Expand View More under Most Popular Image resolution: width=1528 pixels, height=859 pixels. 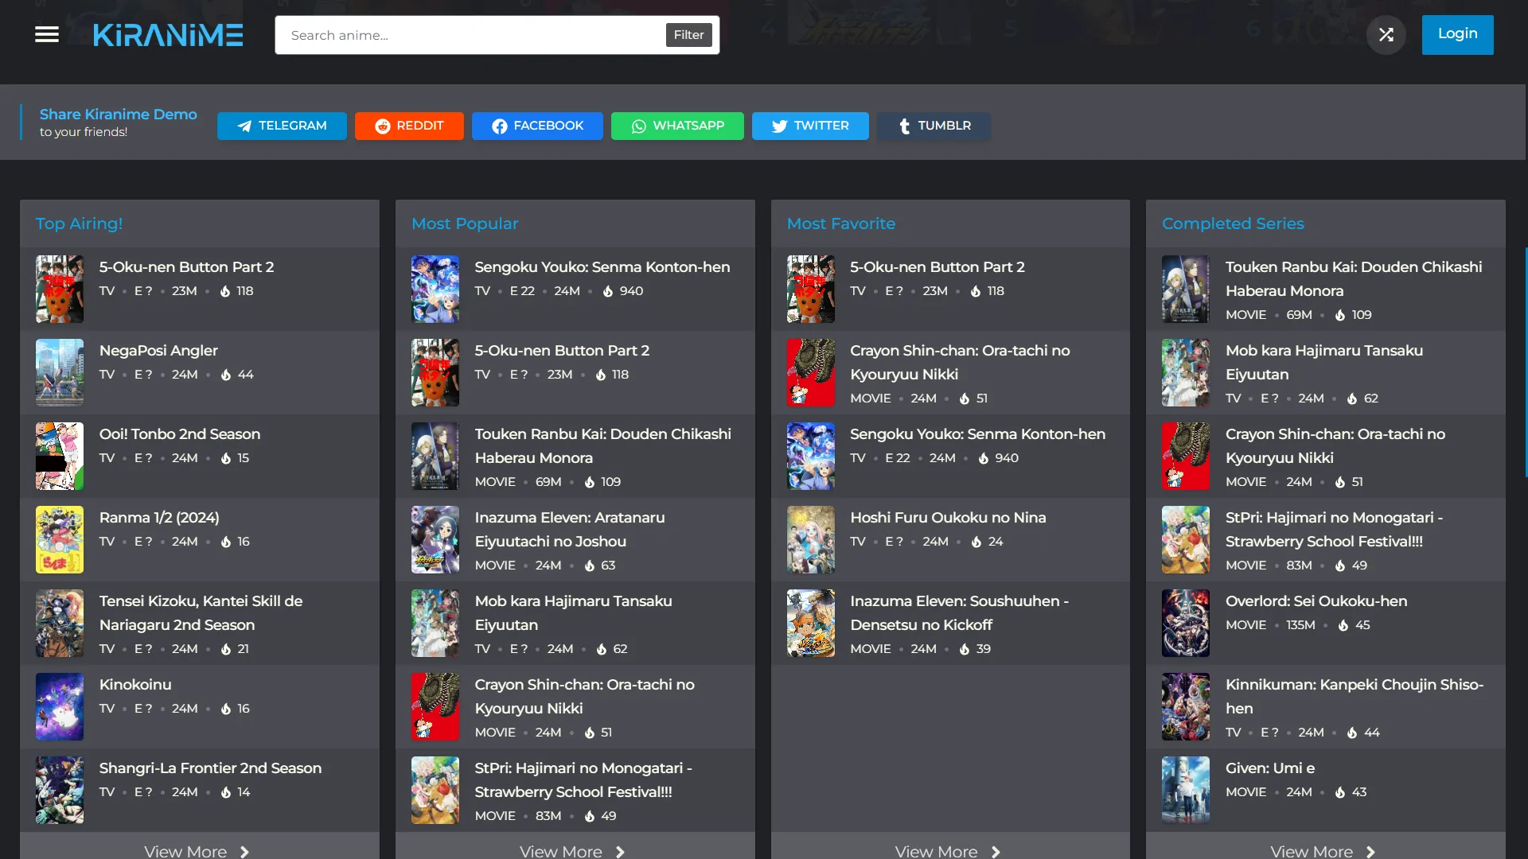pos(572,850)
